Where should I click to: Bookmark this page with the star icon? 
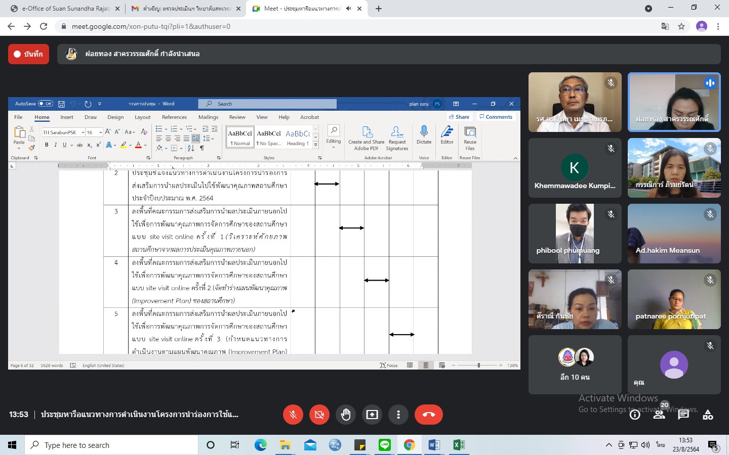[681, 26]
